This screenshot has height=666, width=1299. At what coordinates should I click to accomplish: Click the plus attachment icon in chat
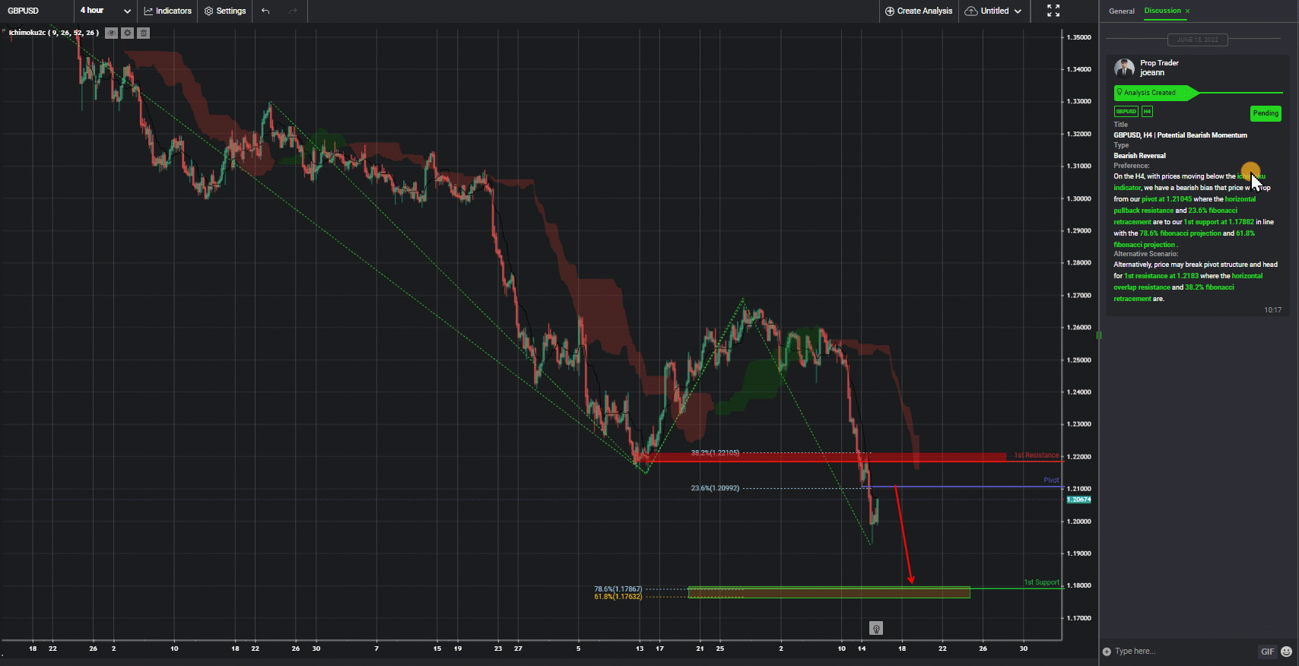[1107, 652]
